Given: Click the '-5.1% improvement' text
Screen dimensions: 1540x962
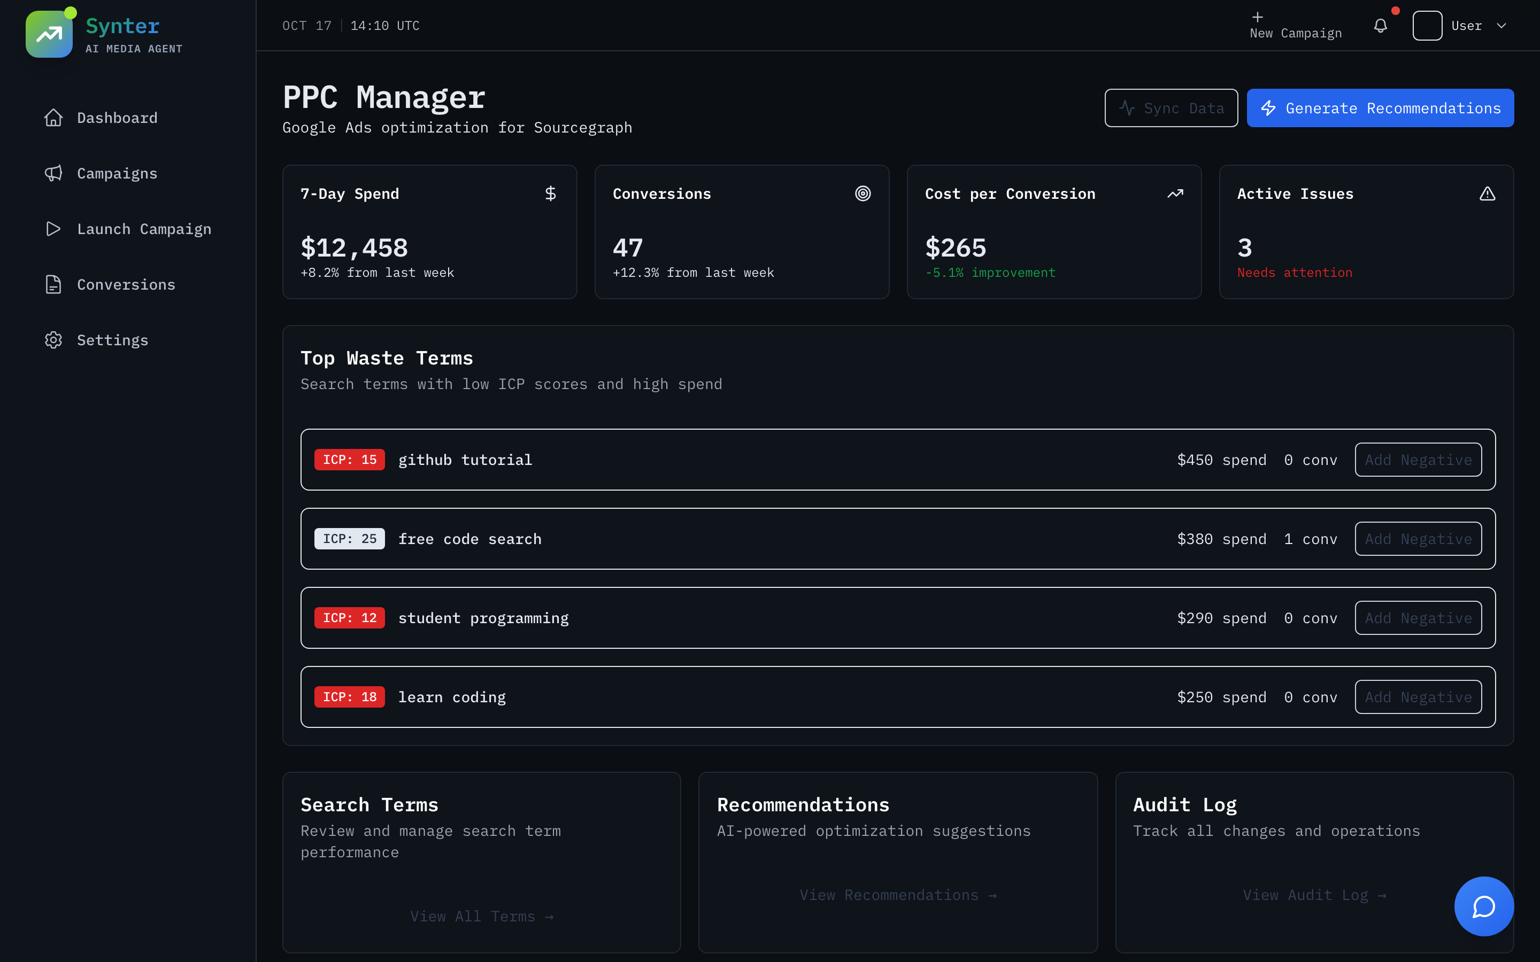Looking at the screenshot, I should tap(990, 273).
